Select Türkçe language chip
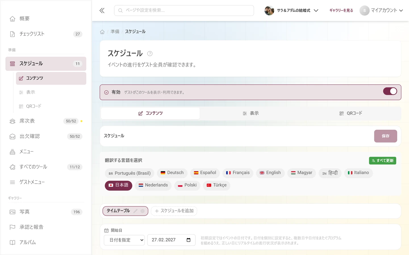 coord(216,185)
